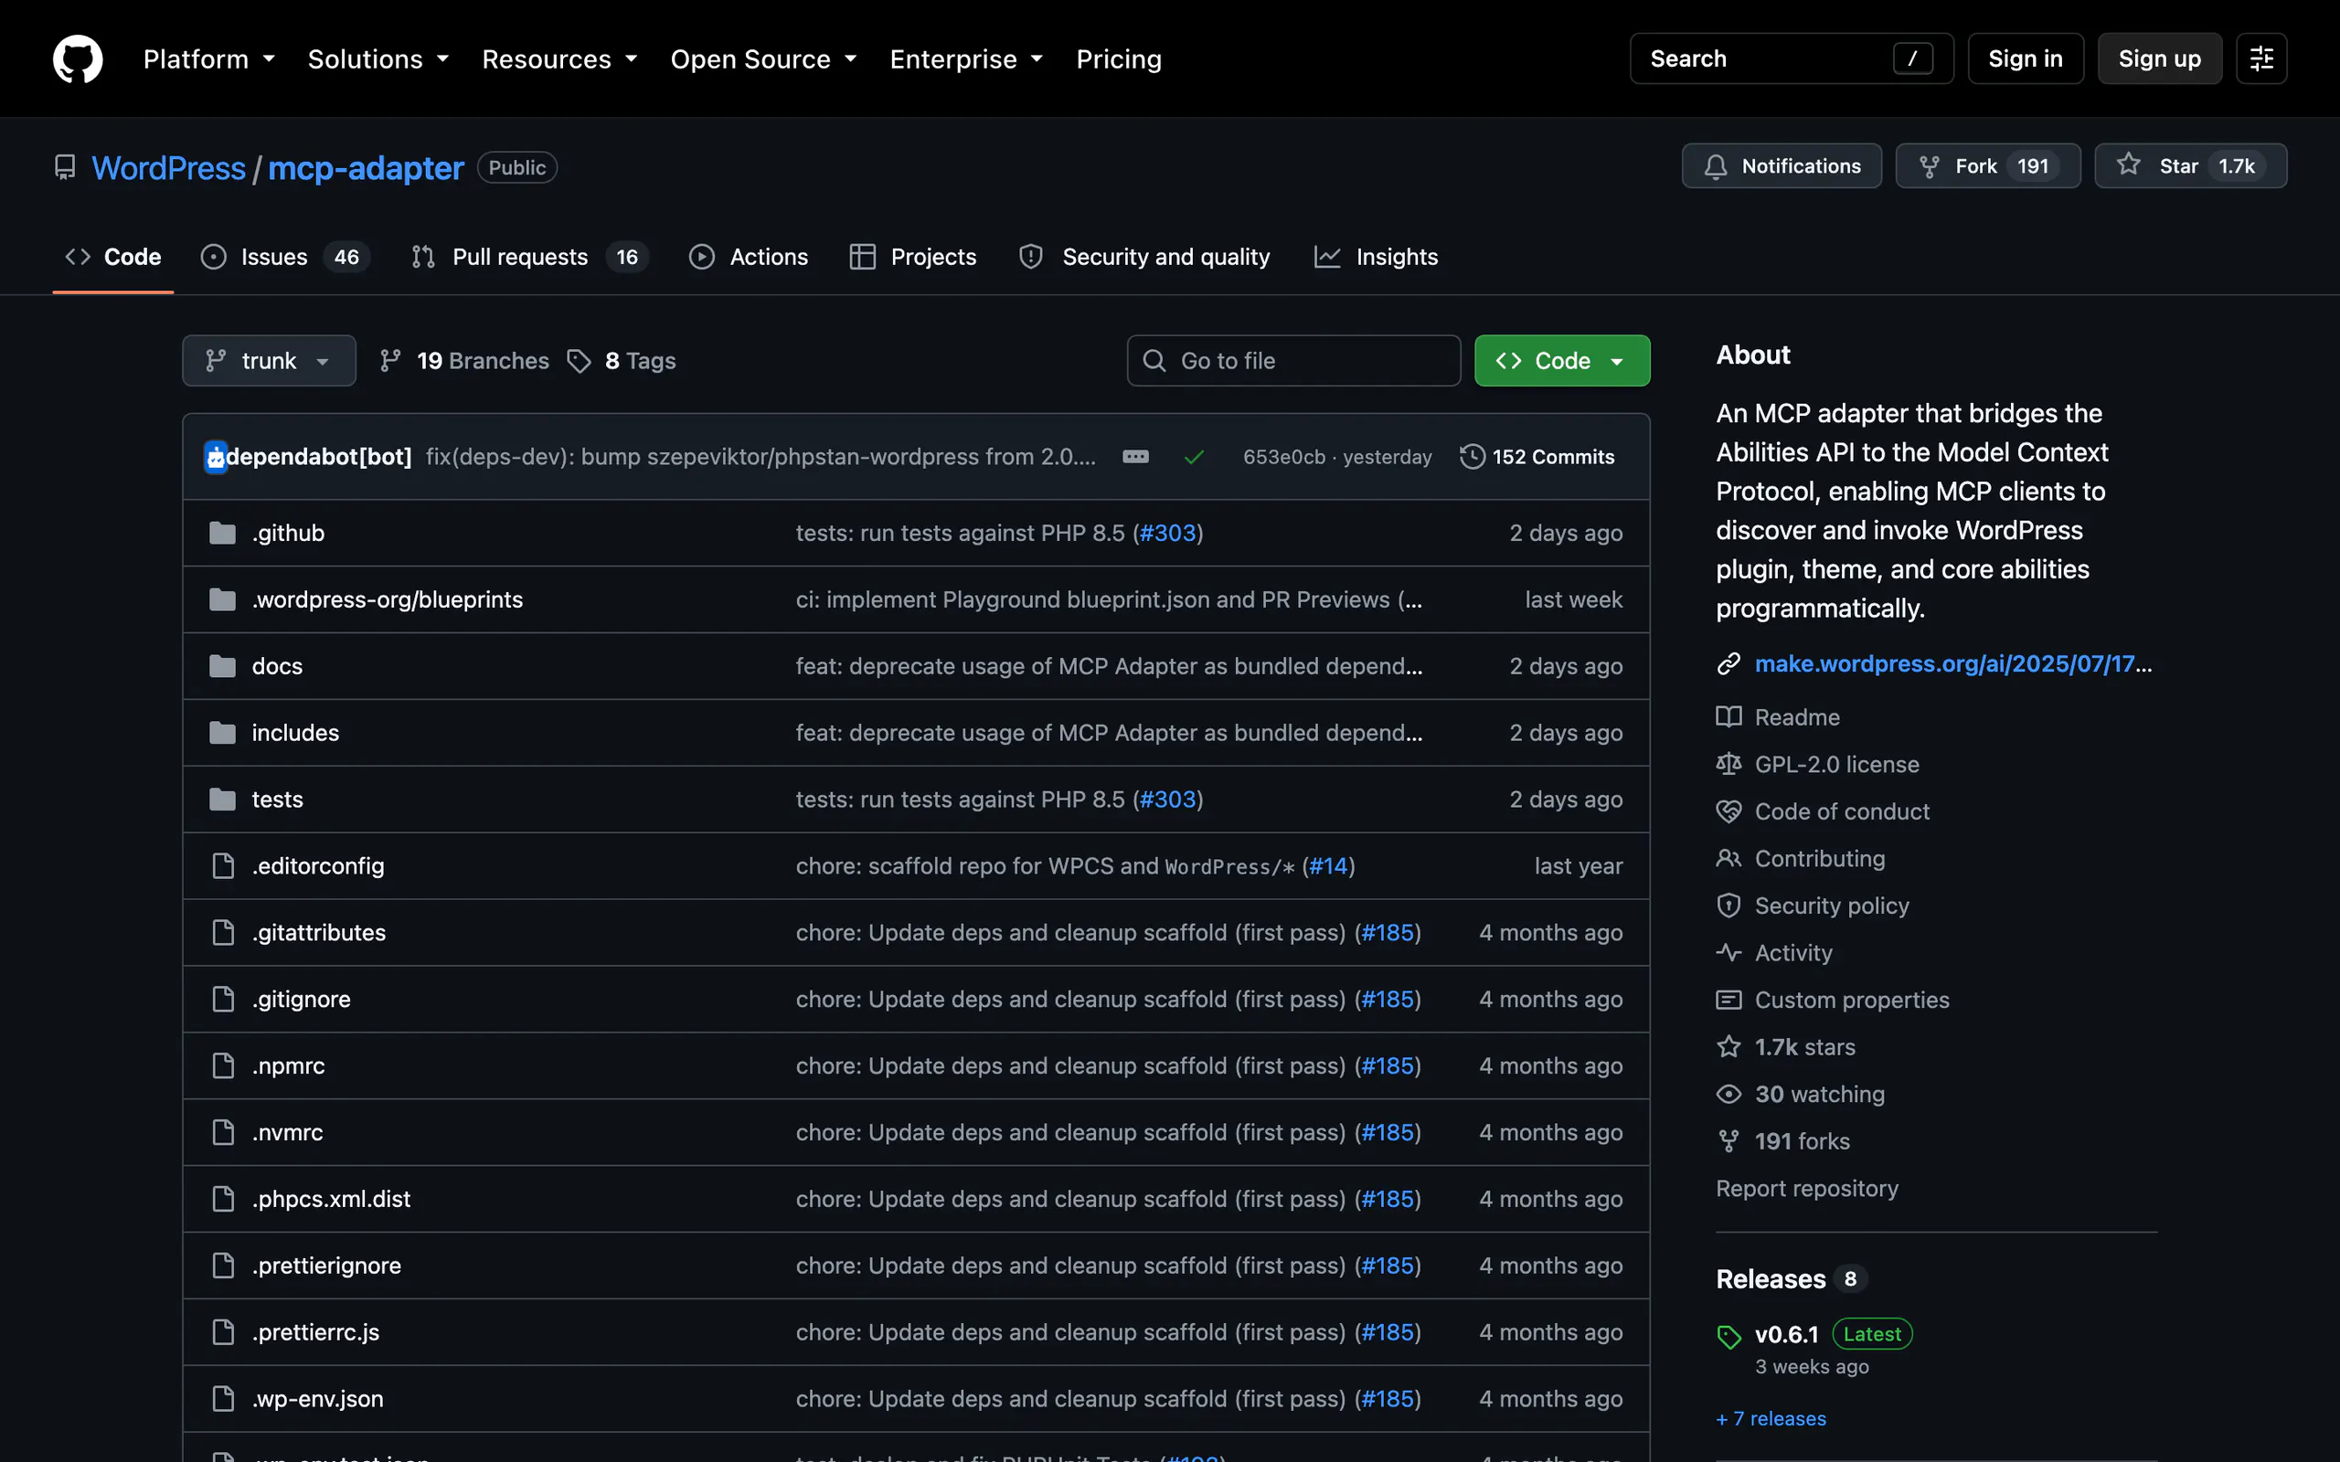Switch to the Actions tab
The width and height of the screenshot is (2340, 1462).
tap(749, 257)
